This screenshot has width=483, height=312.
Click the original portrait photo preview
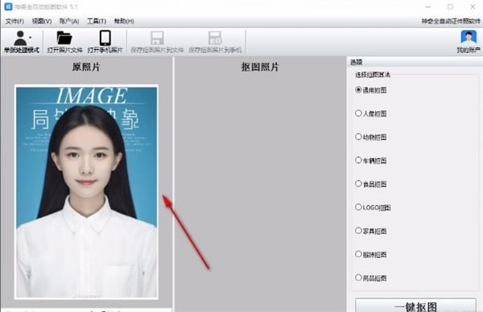pyautogui.click(x=87, y=192)
